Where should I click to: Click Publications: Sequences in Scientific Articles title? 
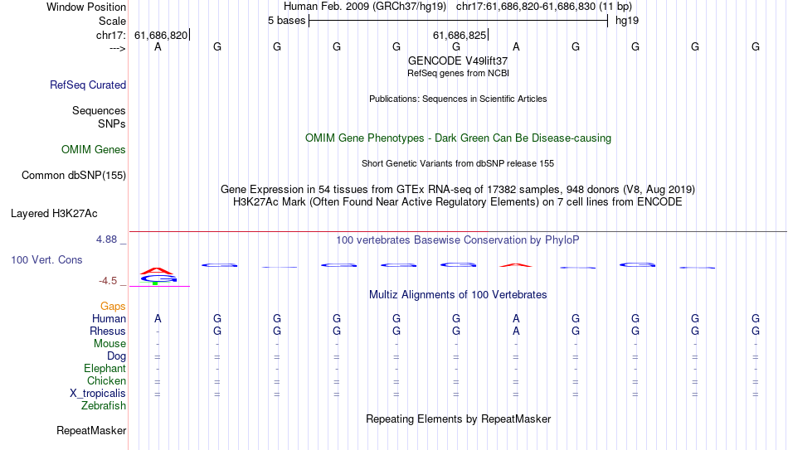(458, 99)
